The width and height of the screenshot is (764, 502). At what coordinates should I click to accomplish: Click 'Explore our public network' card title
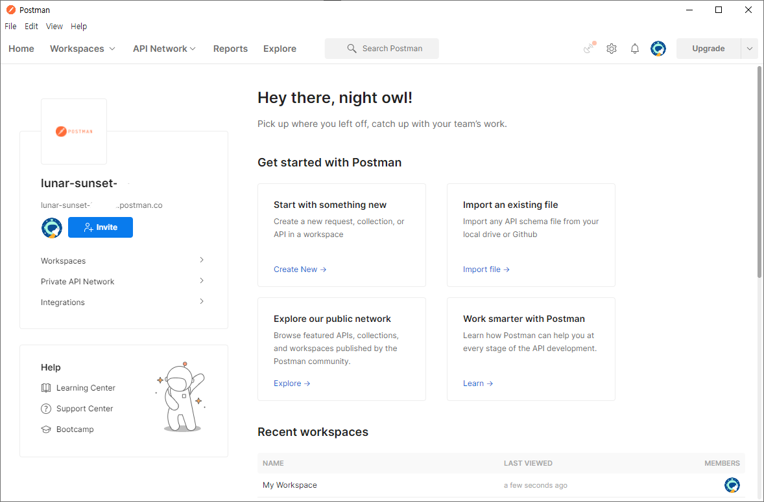click(332, 319)
